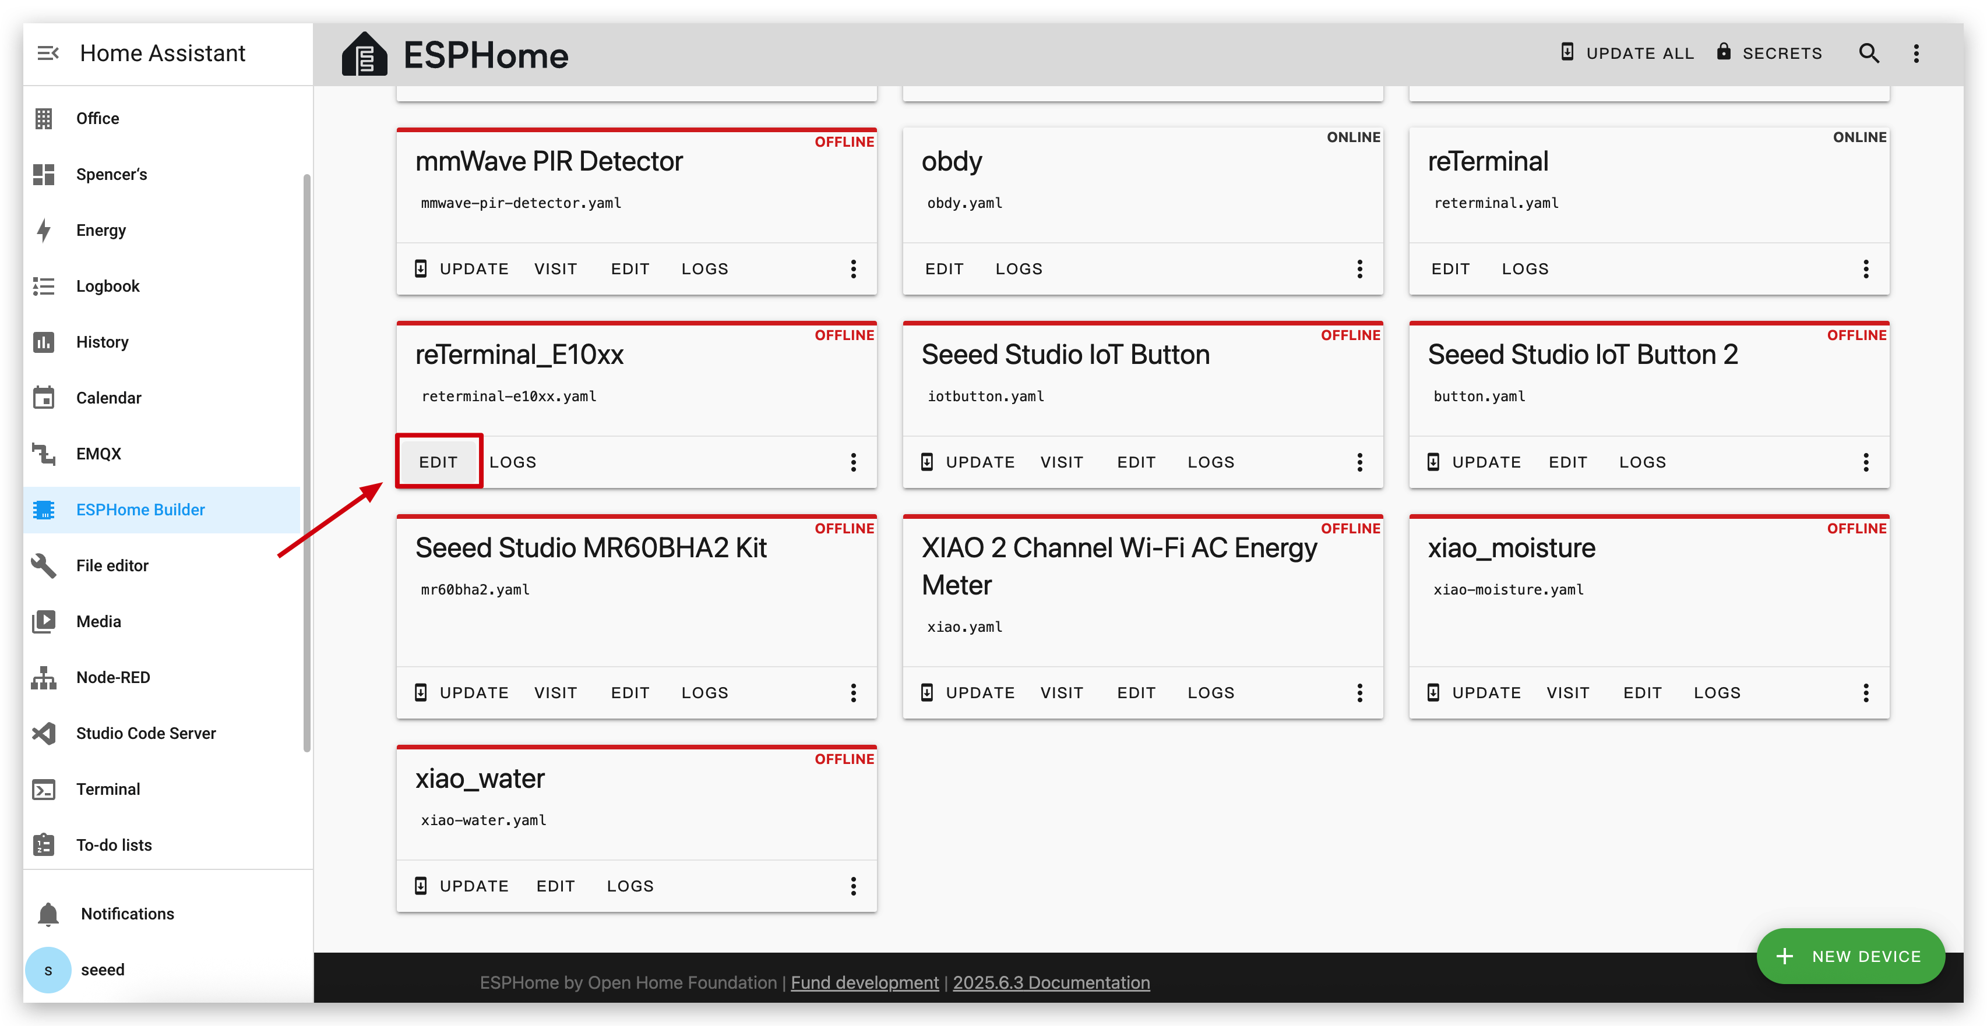
Task: Open reTerminal_E10xx card three-dot menu
Action: [853, 462]
